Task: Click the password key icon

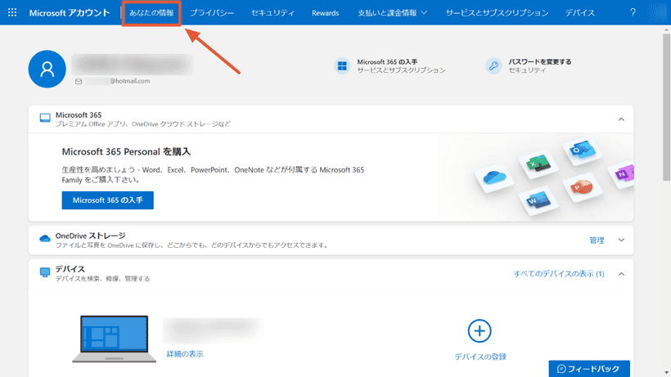Action: tap(493, 65)
